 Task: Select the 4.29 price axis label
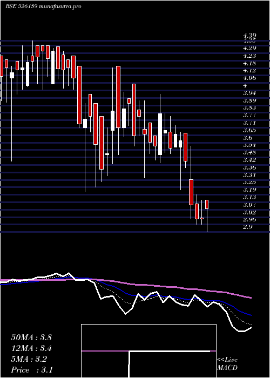coord(249,48)
